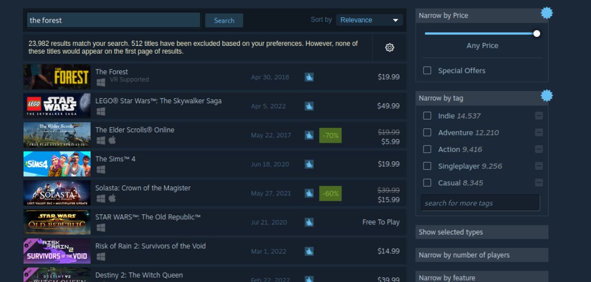Open The Elder Scrolls Online result

pos(135,130)
